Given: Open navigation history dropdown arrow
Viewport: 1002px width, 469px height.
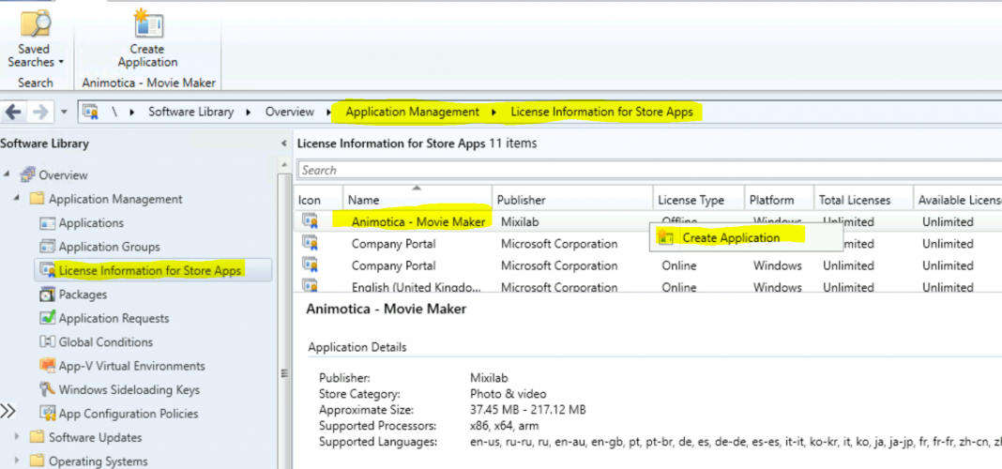Looking at the screenshot, I should pos(65,113).
